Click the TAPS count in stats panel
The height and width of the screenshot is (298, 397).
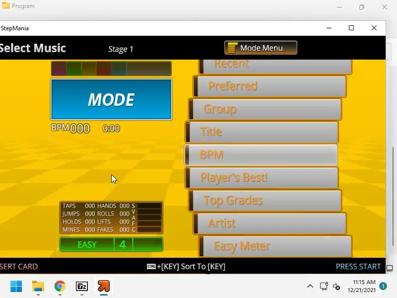point(90,206)
